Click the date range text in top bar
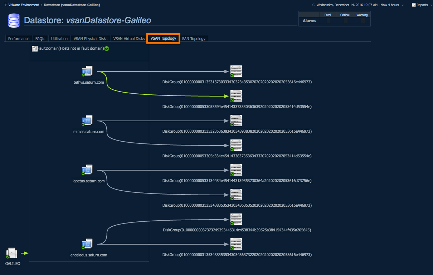This screenshot has width=433, height=275. click(x=358, y=5)
